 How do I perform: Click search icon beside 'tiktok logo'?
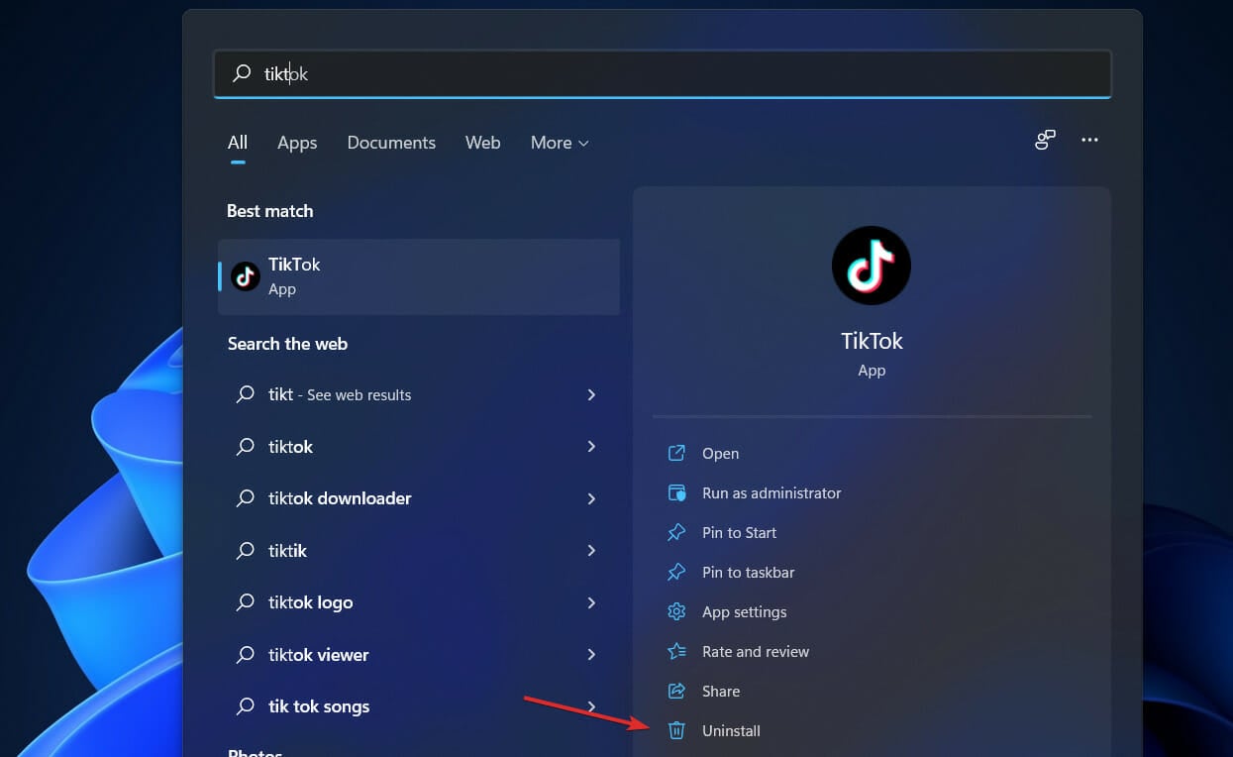[245, 602]
